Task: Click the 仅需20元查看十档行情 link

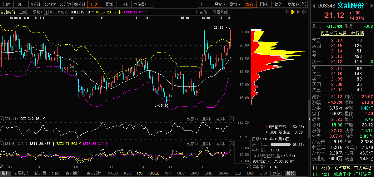Action: [342, 33]
